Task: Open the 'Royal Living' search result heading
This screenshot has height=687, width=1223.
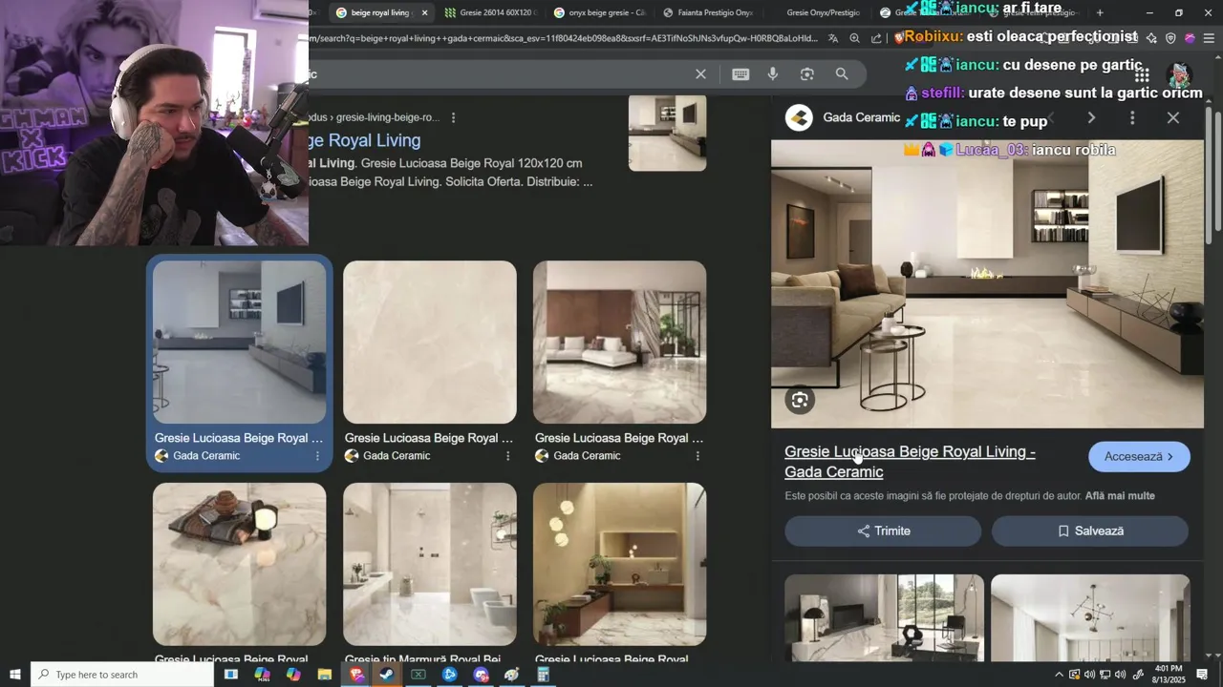Action: click(x=365, y=140)
